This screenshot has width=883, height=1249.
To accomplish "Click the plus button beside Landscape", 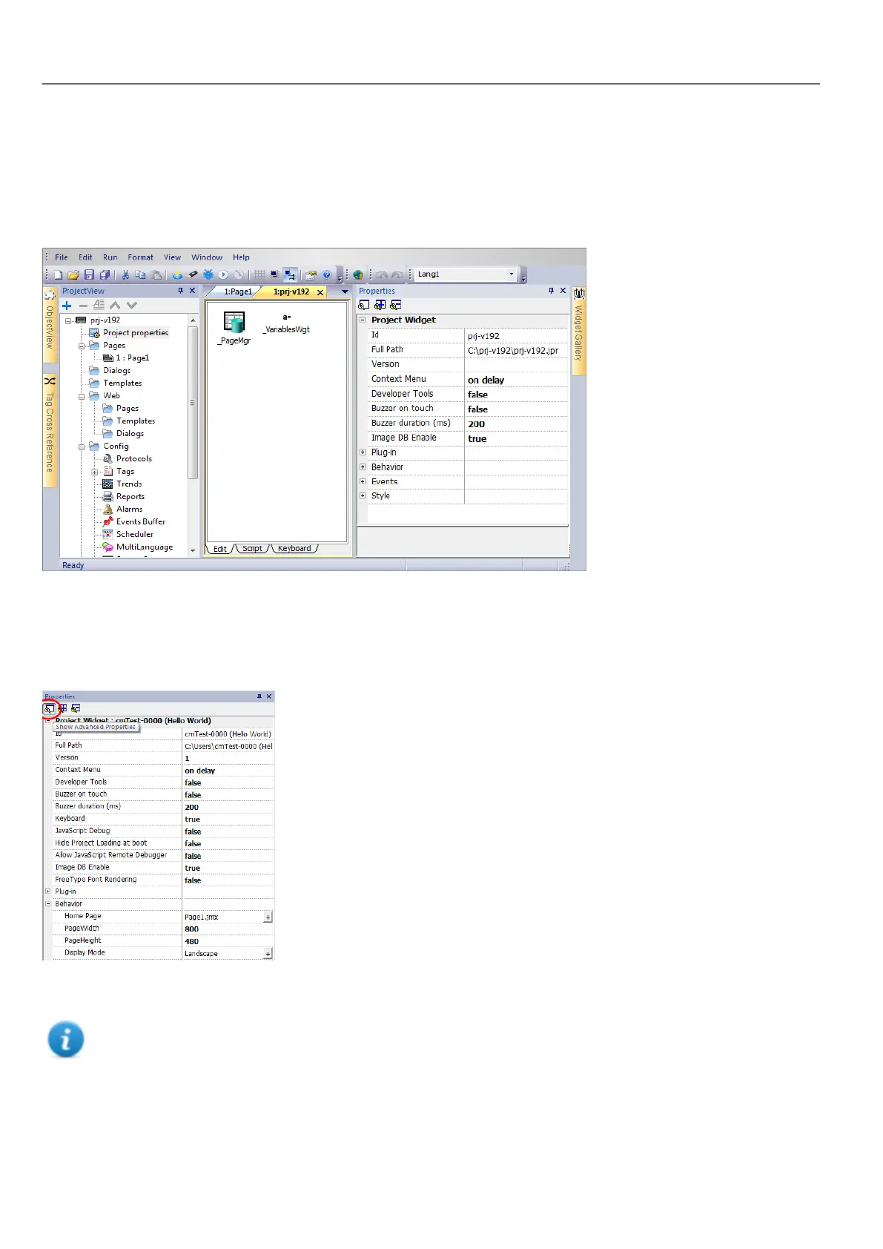I will [x=268, y=954].
